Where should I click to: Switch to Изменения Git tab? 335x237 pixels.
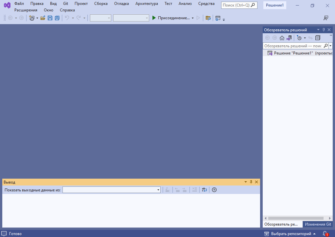click(x=318, y=224)
